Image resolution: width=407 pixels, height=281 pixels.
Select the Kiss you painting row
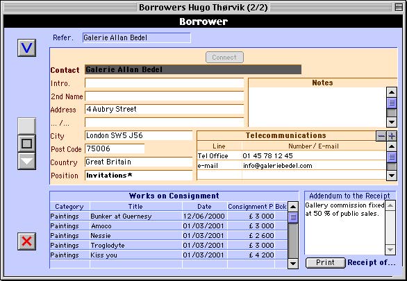(169, 255)
